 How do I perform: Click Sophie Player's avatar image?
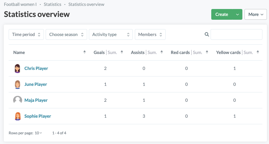[18, 116]
